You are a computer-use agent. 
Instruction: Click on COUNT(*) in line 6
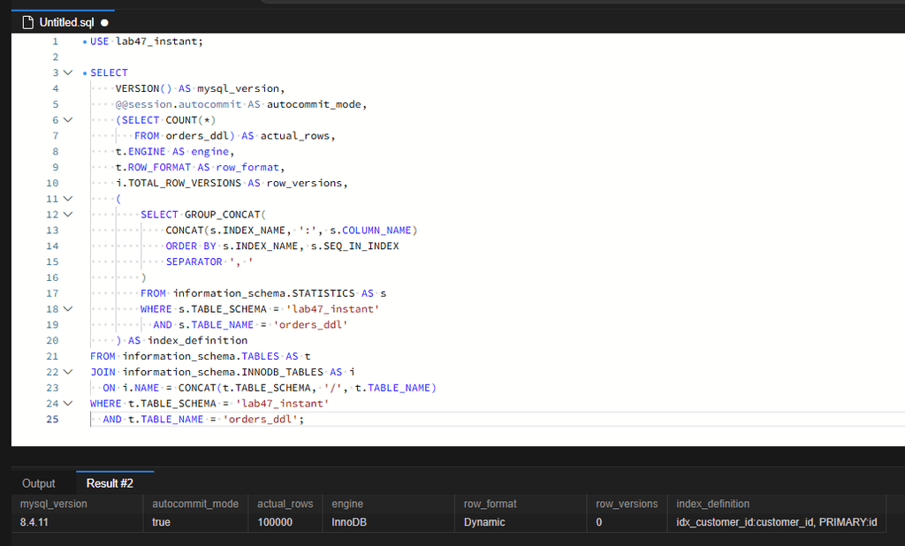tap(191, 120)
